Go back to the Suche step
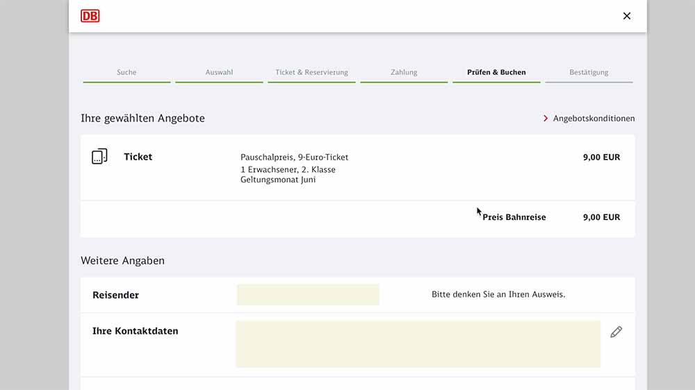 [x=126, y=72]
